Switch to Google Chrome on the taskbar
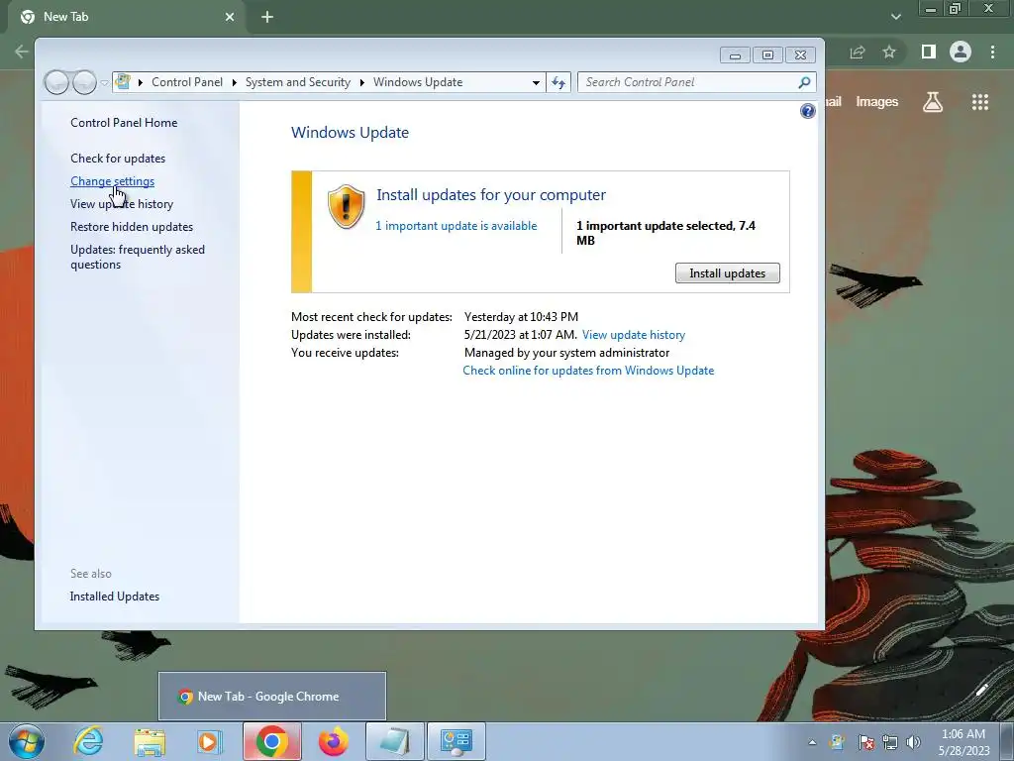Viewport: 1014px width, 761px height. coord(271,741)
